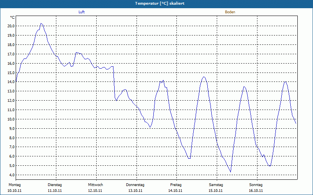
Task: Click the 'Boden' legend label
Action: click(230, 12)
